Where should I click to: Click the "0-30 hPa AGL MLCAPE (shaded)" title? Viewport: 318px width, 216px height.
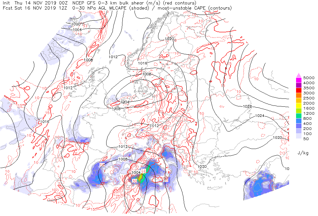pyautogui.click(x=111, y=8)
